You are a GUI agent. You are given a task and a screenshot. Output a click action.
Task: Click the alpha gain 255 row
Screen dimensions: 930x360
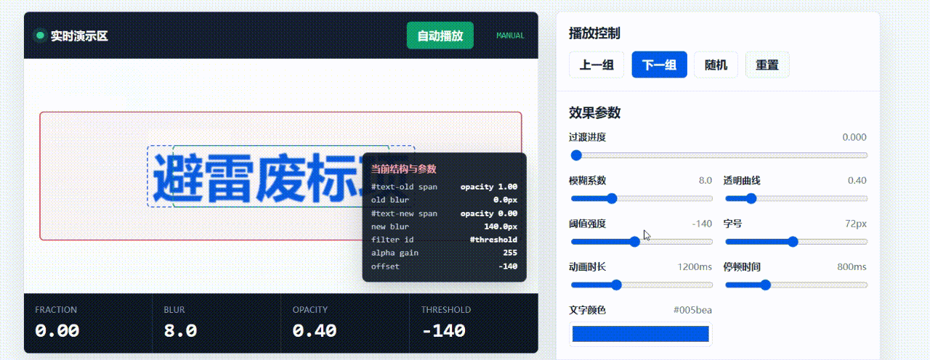[x=444, y=253]
